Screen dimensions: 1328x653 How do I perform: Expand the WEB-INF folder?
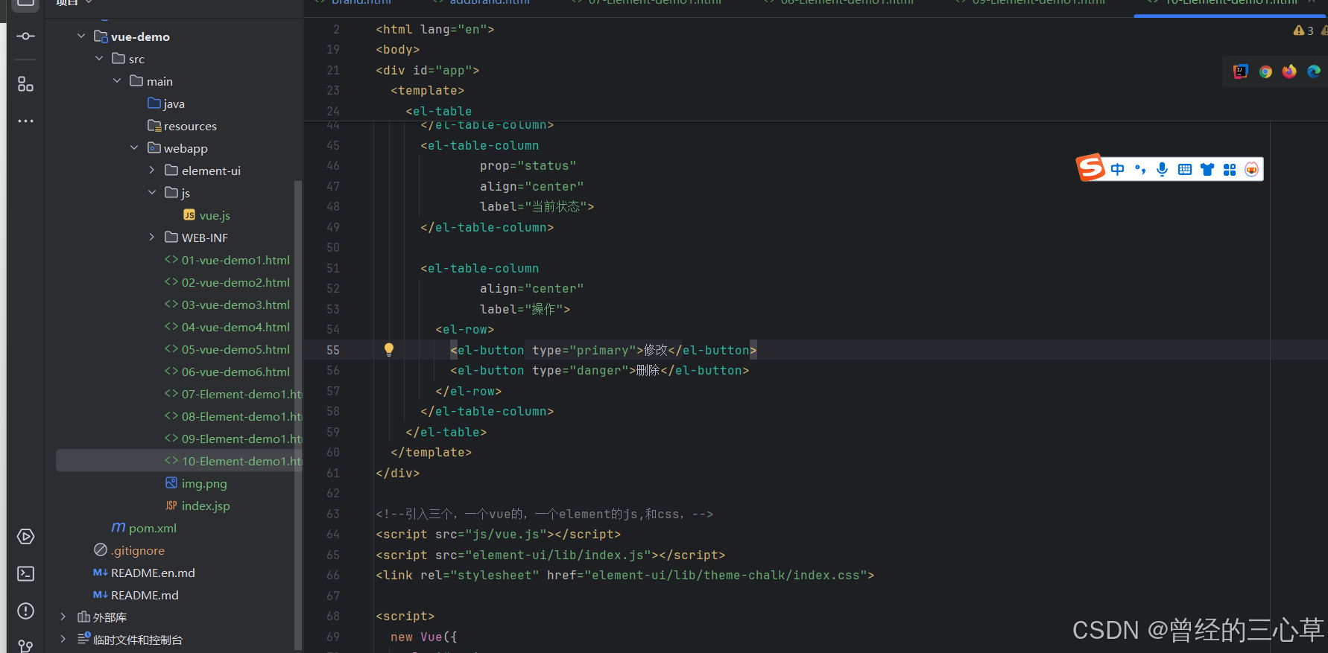[x=152, y=237]
